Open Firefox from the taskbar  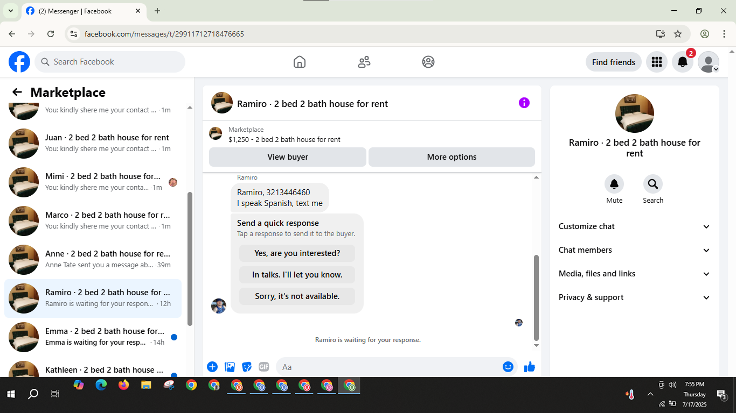pyautogui.click(x=123, y=385)
